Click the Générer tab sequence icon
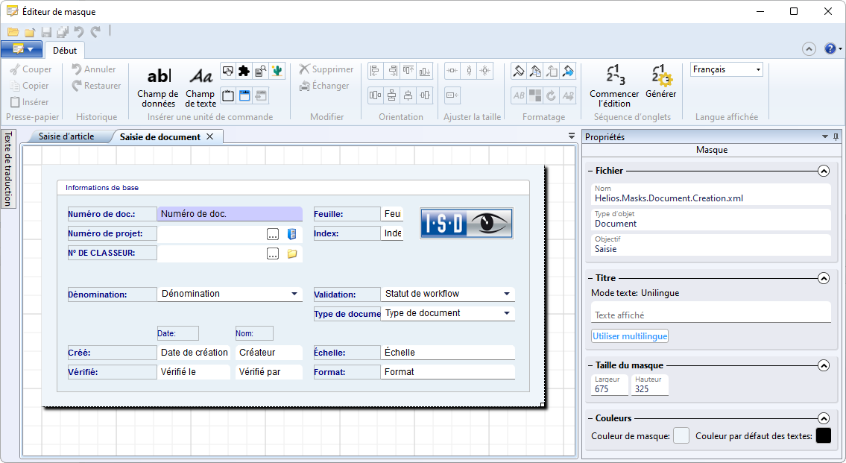Screen dimensions: 846x463 tap(661, 76)
